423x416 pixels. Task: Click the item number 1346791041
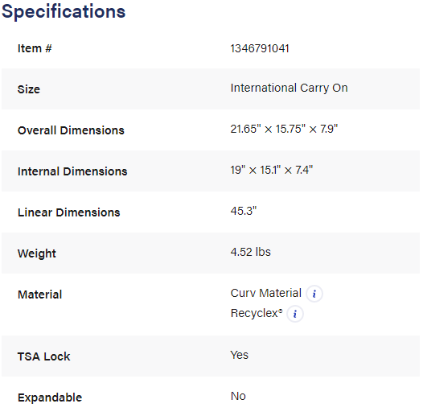260,48
